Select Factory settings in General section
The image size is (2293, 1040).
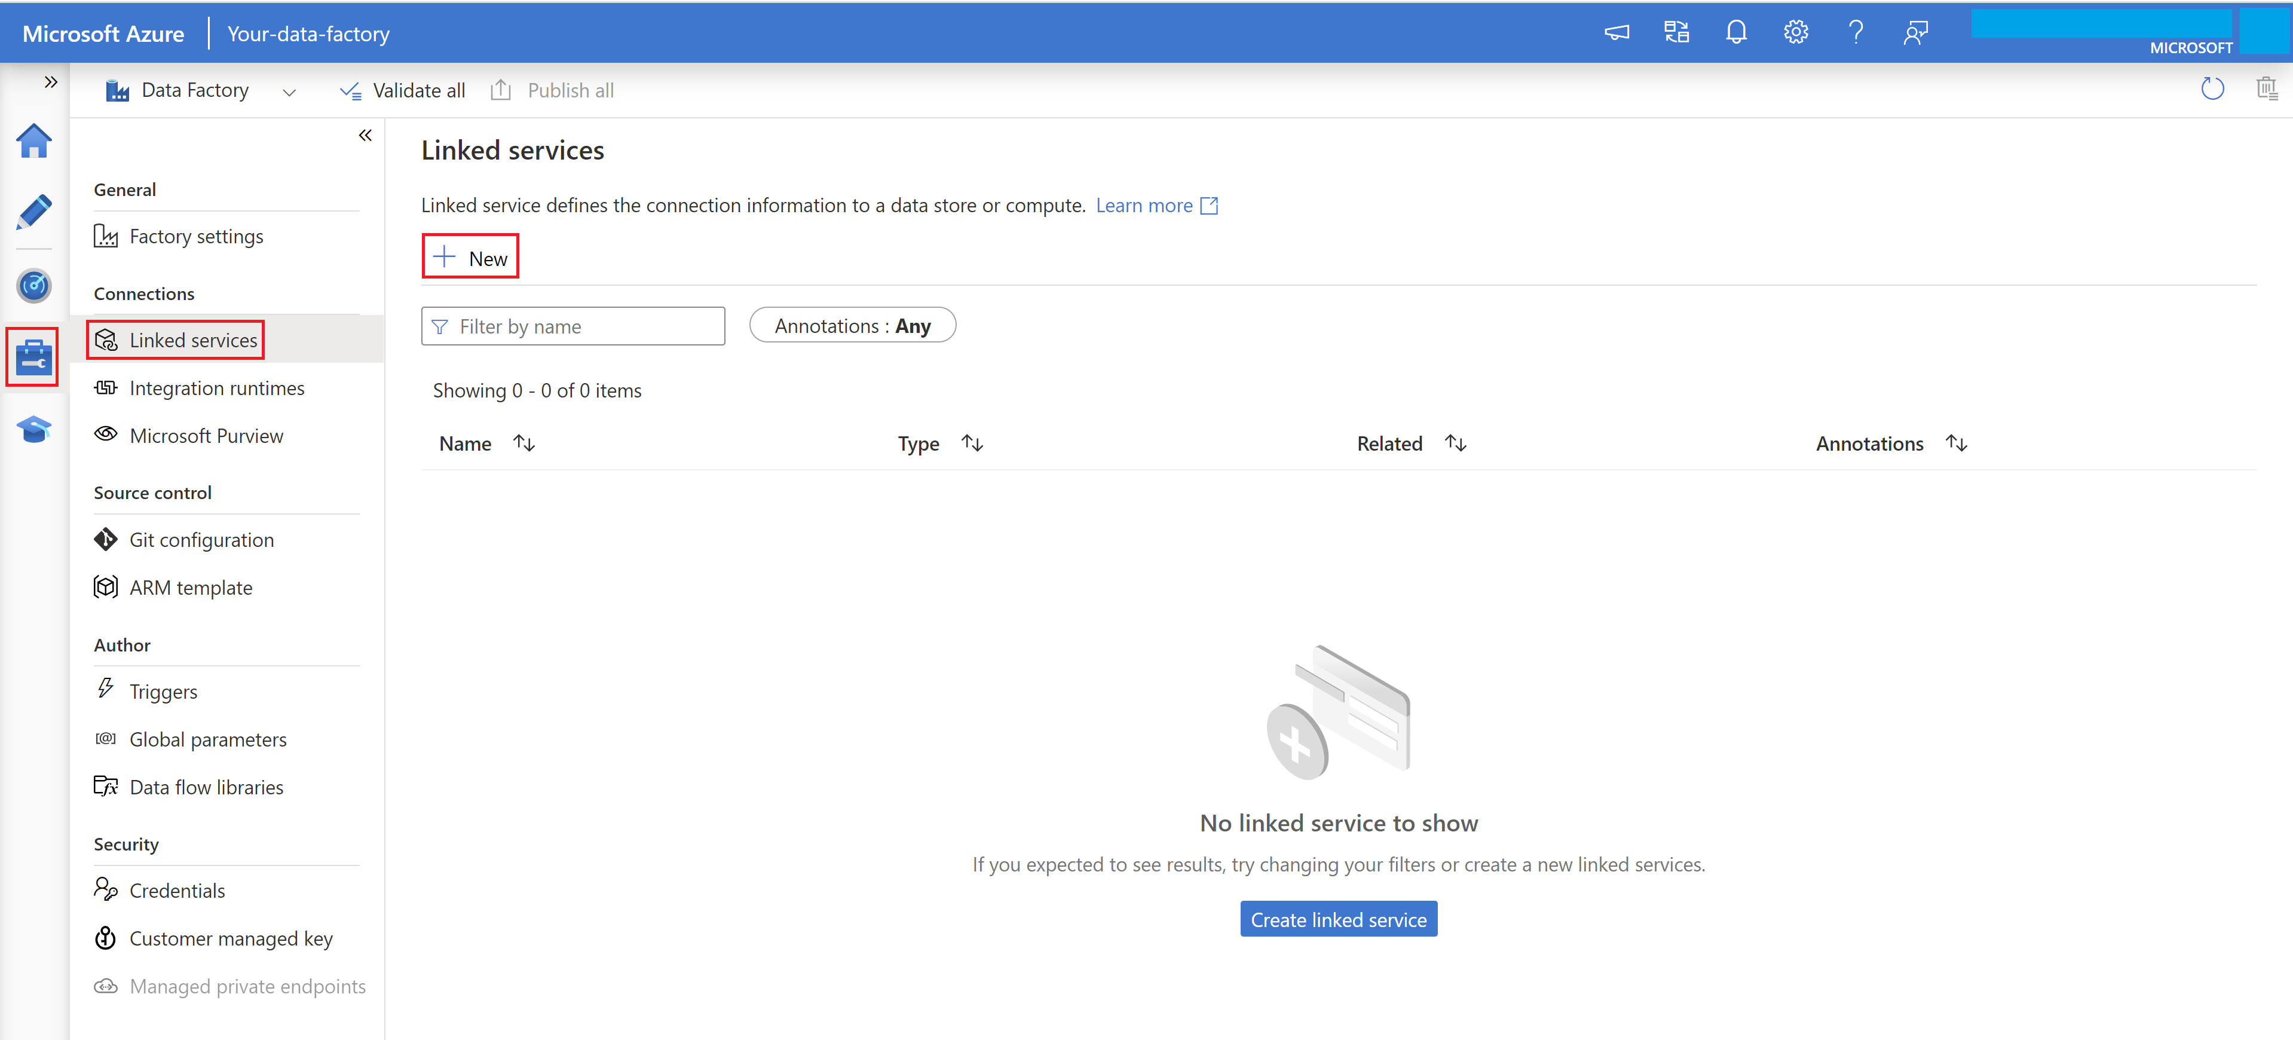196,234
